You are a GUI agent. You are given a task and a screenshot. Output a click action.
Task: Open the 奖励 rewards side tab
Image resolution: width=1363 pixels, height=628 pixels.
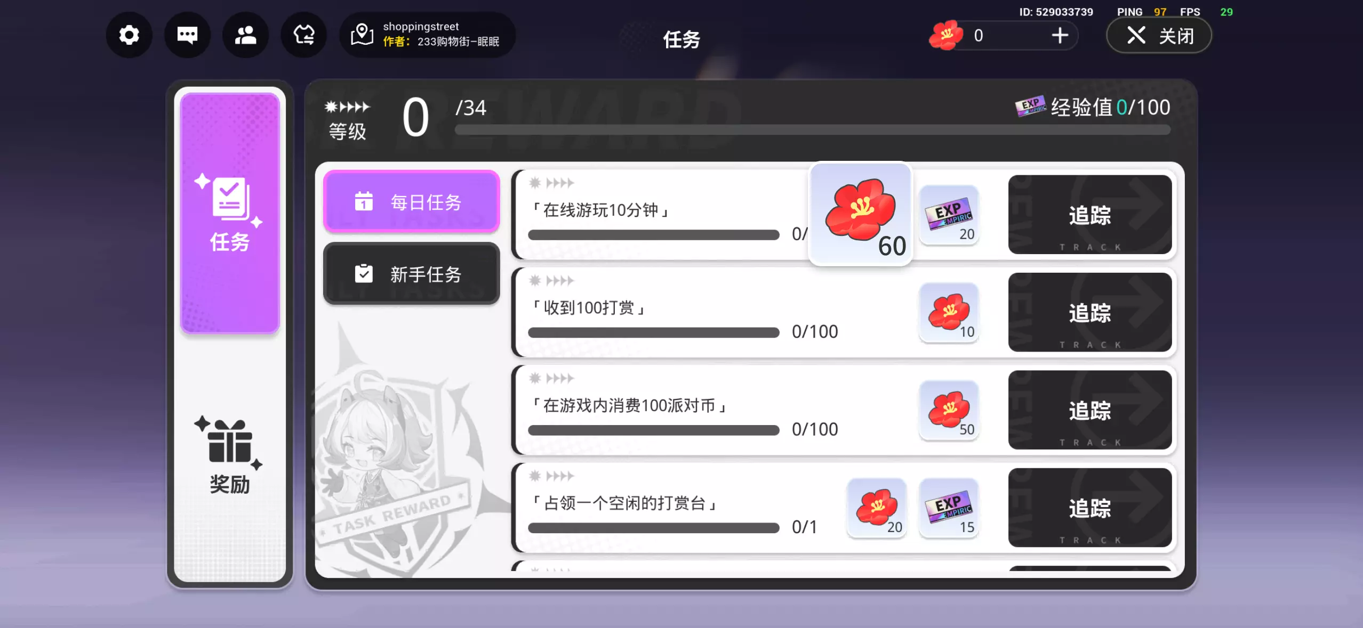pos(230,456)
